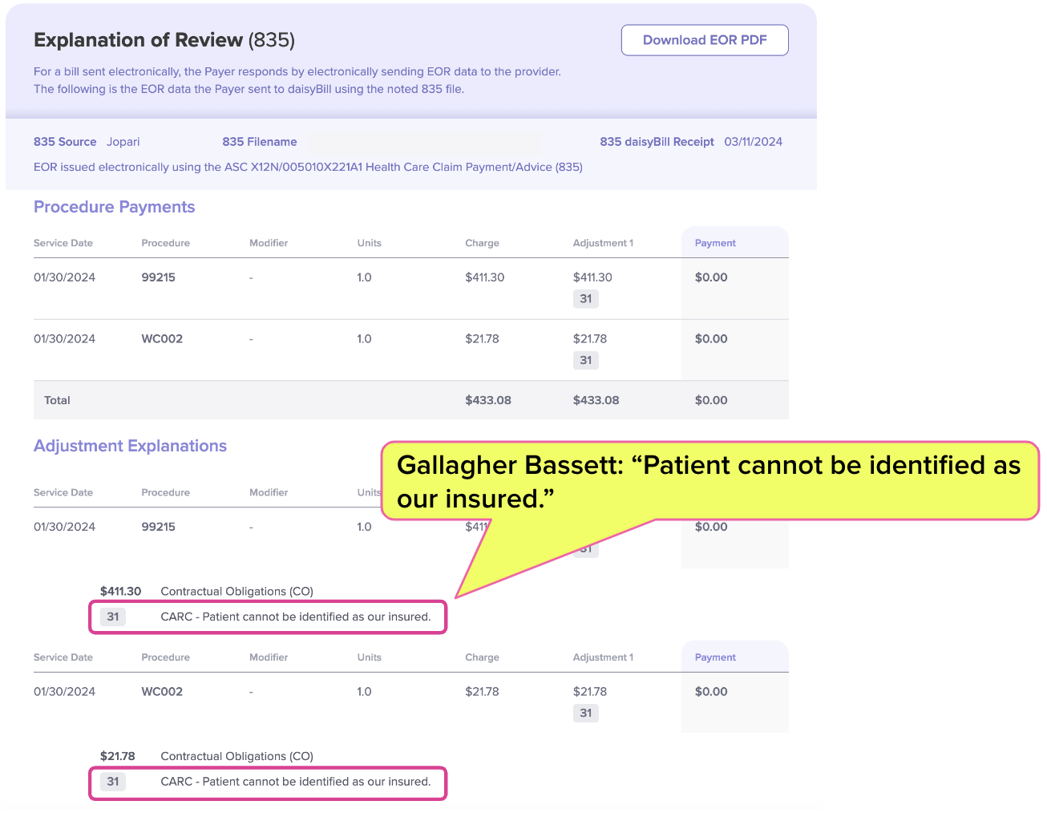1047x813 pixels.
Task: Click units 1.0 in Procedure Payments WC002 row
Action: pyautogui.click(x=365, y=339)
